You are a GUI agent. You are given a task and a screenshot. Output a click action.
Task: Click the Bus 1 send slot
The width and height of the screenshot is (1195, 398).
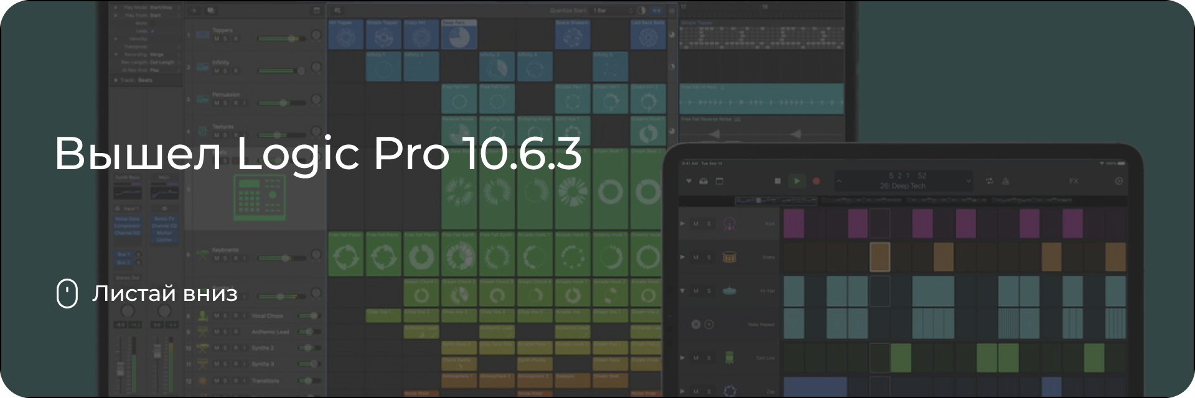[123, 254]
